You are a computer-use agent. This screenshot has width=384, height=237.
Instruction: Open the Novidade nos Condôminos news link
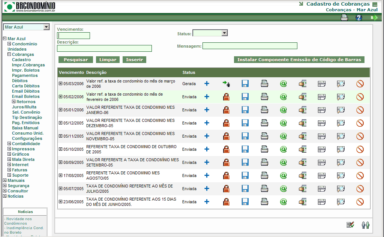click(18, 221)
